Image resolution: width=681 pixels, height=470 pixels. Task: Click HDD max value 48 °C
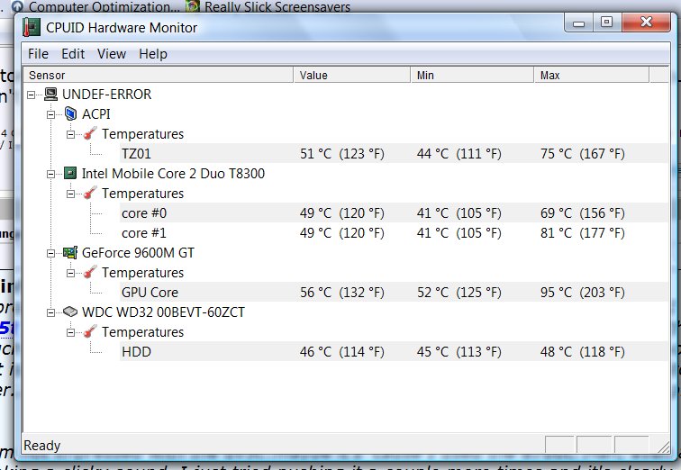point(583,351)
